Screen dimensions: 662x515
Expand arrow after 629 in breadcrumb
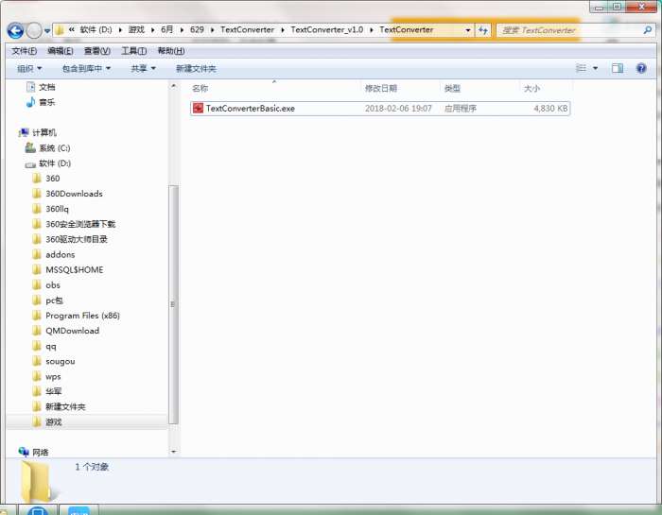coord(212,30)
